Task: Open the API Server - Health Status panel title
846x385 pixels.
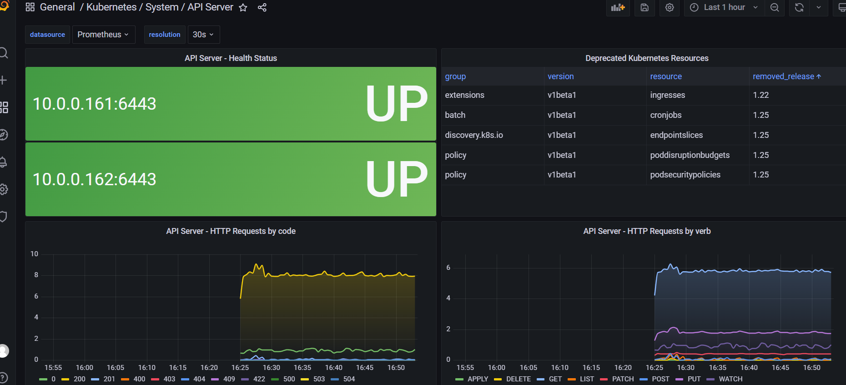Action: point(231,58)
